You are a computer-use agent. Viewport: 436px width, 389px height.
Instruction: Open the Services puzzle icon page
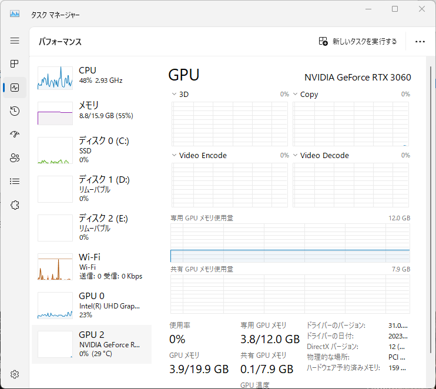pyautogui.click(x=15, y=205)
